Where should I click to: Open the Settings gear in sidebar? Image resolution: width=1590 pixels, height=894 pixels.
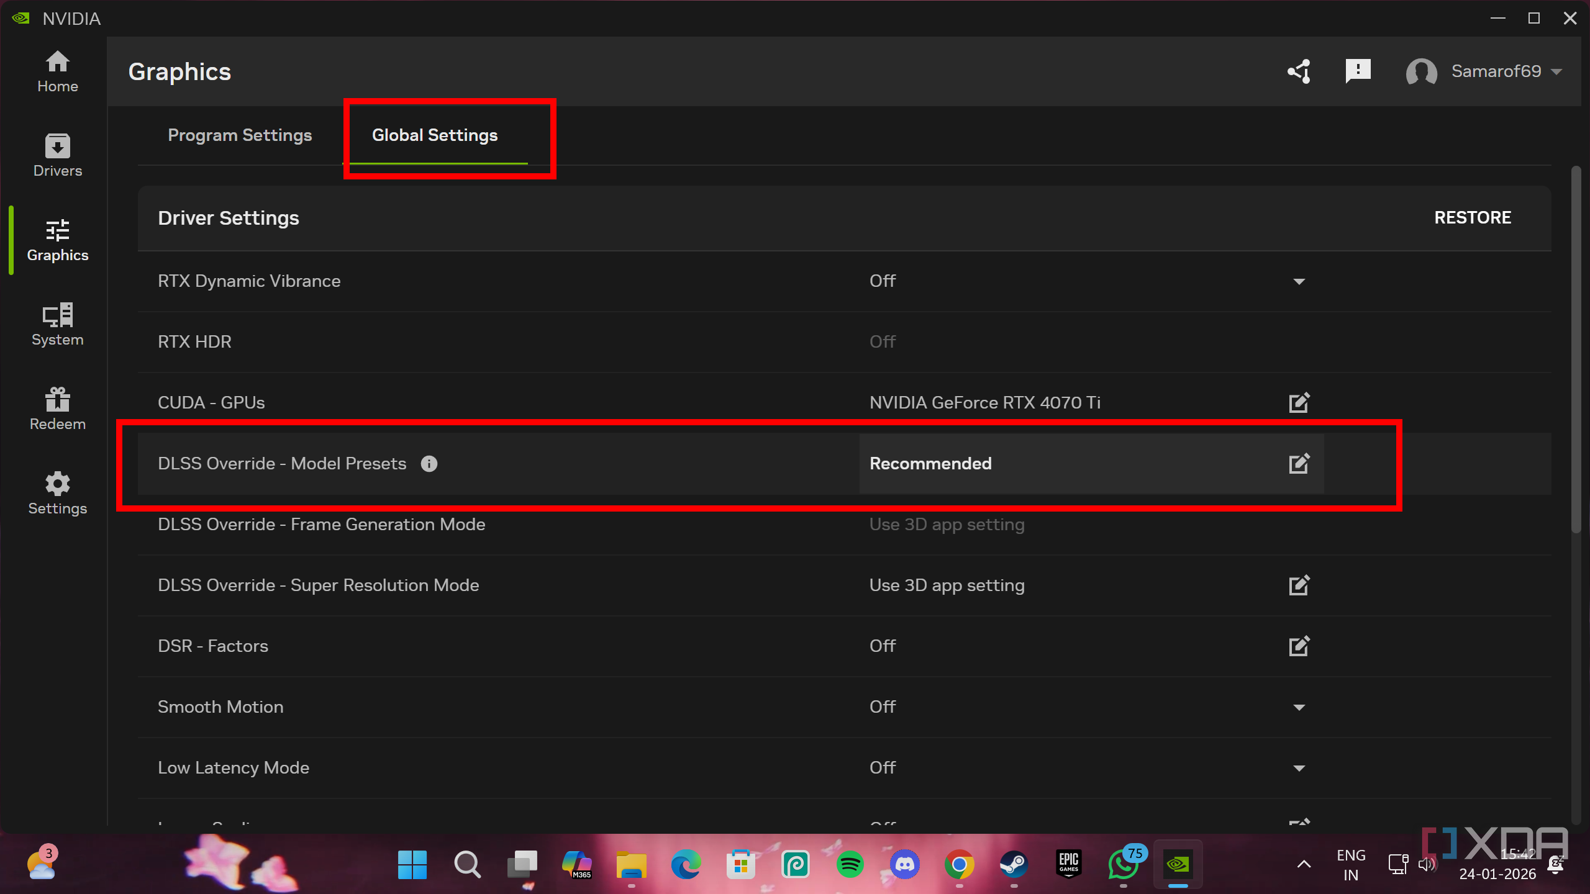57,493
